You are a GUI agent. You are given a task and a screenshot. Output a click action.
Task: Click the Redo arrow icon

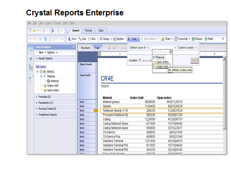coord(35,39)
